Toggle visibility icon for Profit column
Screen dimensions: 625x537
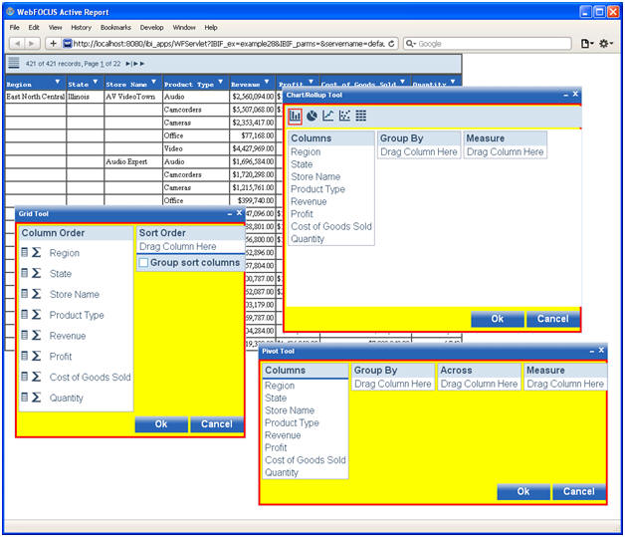point(24,356)
